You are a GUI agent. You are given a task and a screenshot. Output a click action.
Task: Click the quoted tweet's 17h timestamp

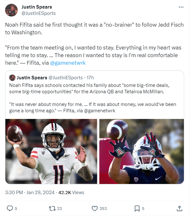[90, 78]
